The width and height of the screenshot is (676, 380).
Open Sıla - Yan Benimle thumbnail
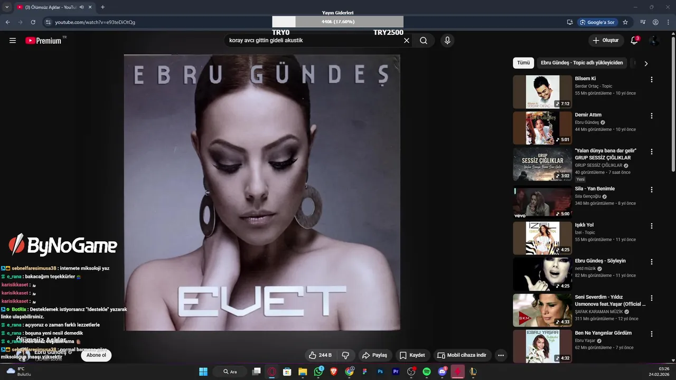542,202
